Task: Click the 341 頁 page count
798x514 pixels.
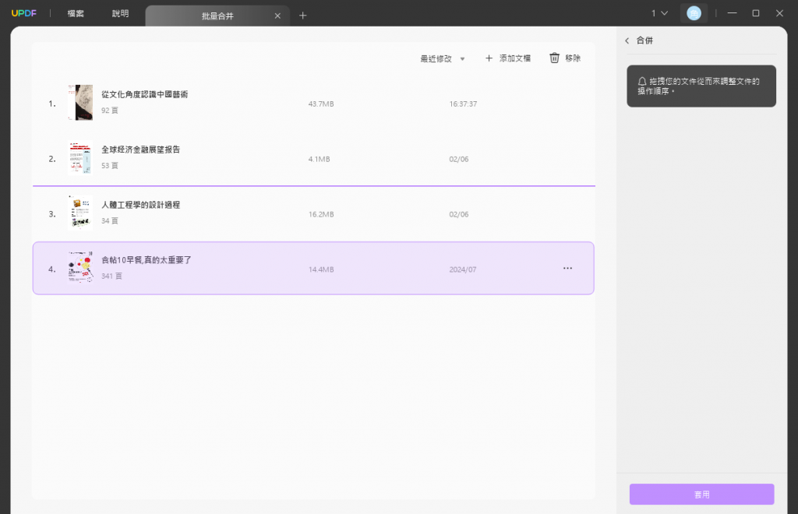Action: coord(111,276)
